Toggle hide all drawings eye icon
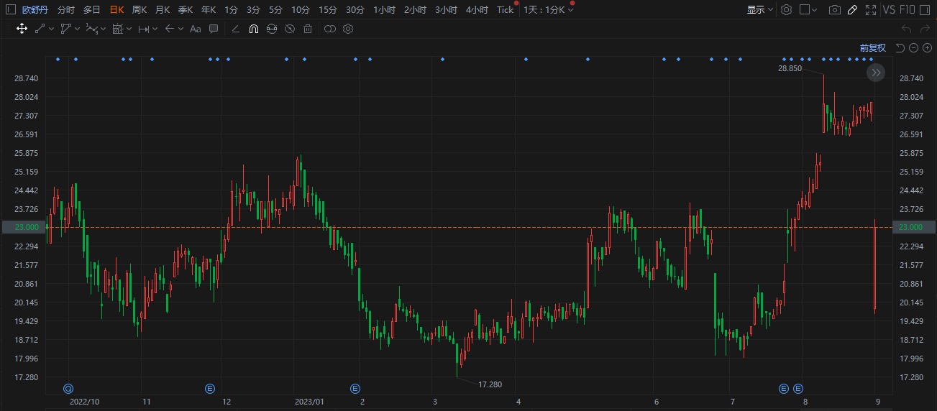The image size is (937, 411). click(290, 29)
